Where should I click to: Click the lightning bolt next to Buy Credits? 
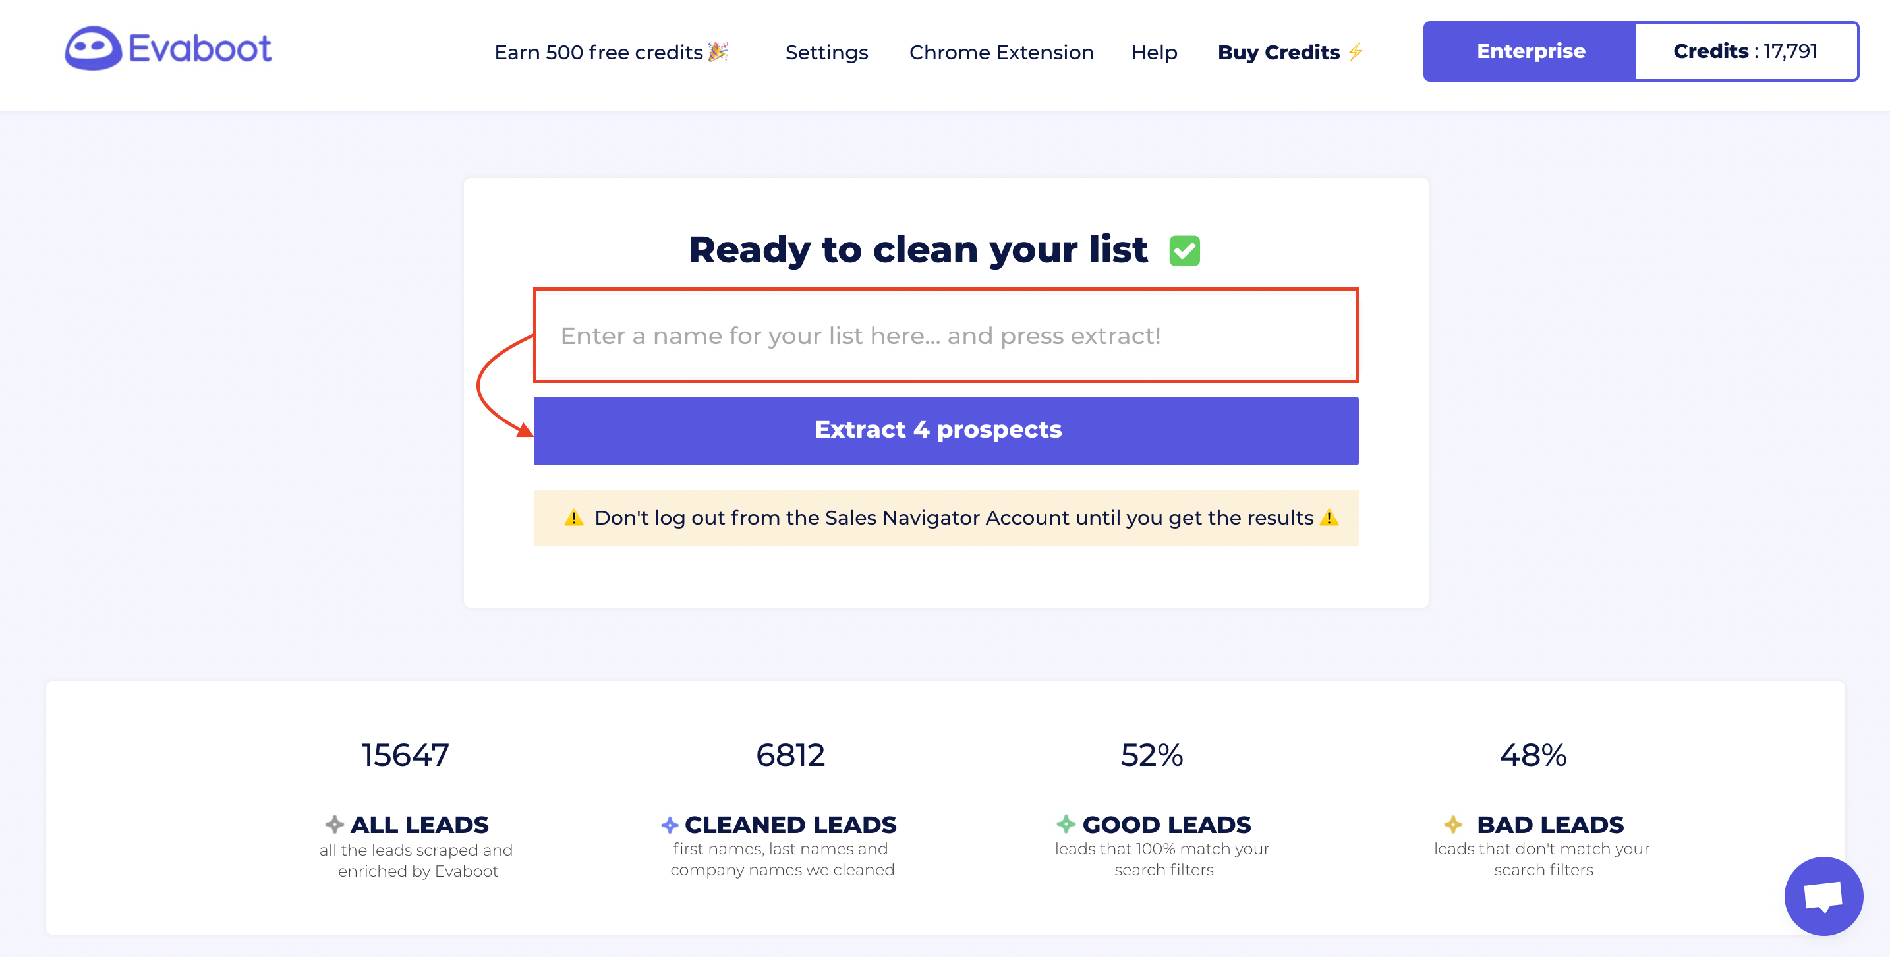tap(1355, 52)
